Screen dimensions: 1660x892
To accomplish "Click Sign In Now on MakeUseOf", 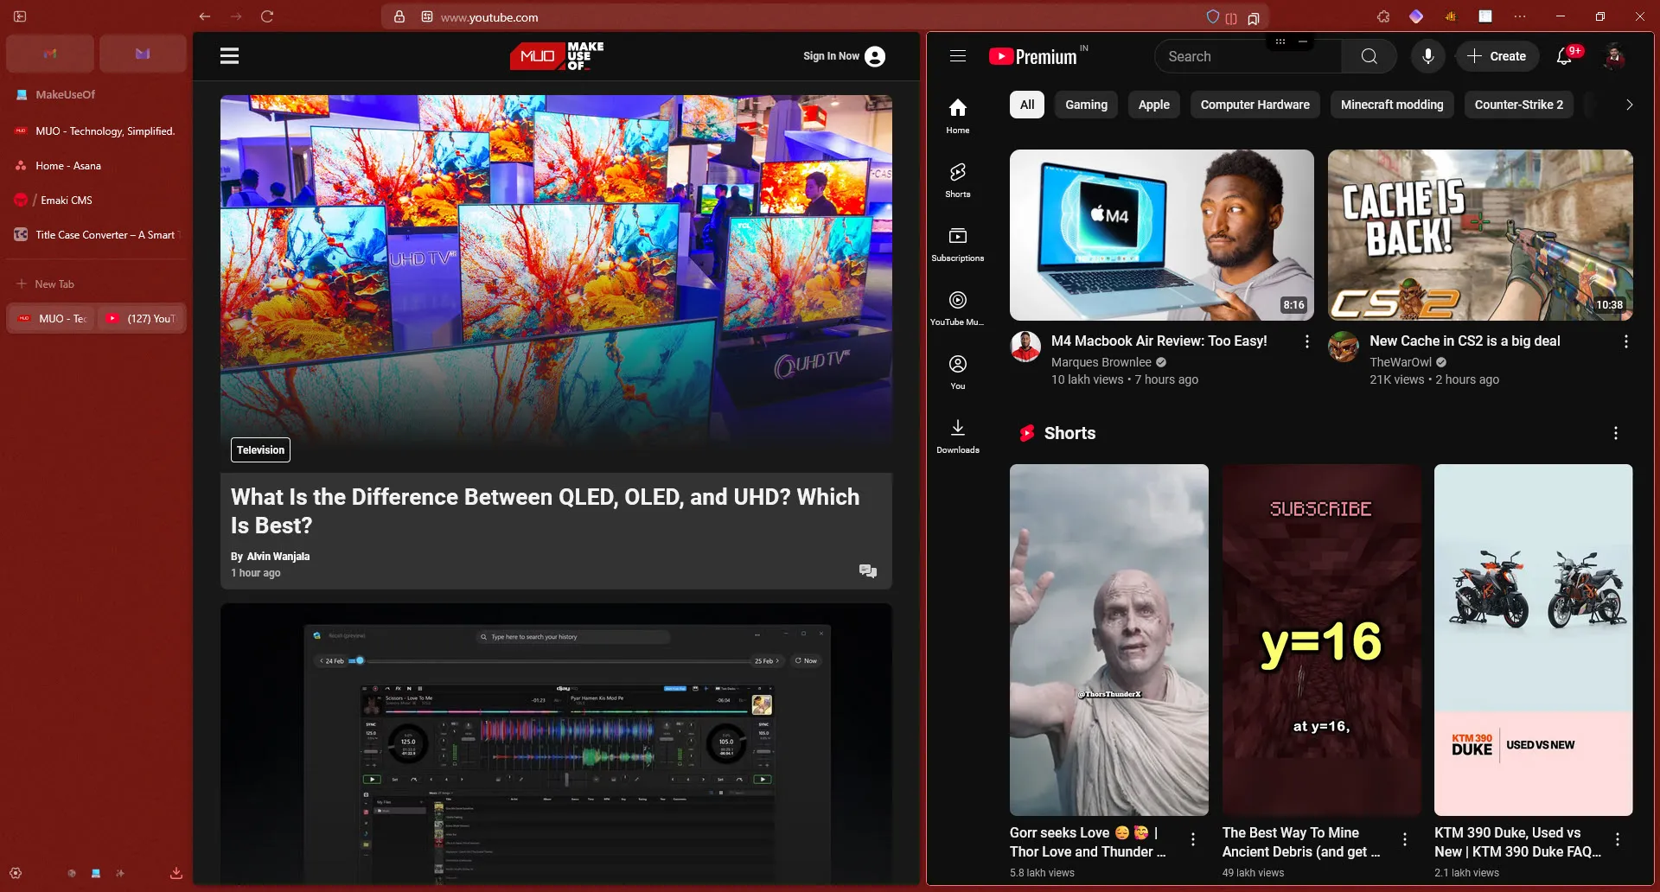I will (832, 56).
